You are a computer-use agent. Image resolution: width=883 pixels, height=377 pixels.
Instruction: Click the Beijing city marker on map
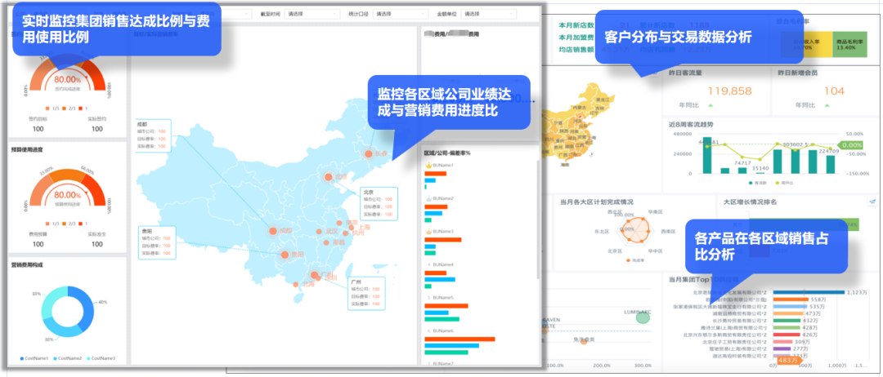point(329,176)
